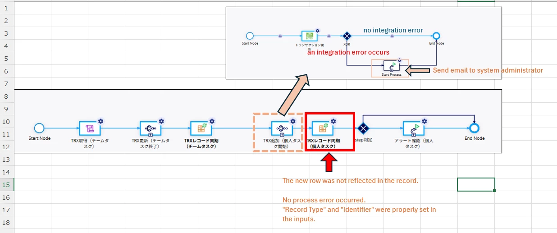The width and height of the screenshot is (557, 233).
Task: Click the TRX取得（チームタスク）label text
Action: click(89, 143)
